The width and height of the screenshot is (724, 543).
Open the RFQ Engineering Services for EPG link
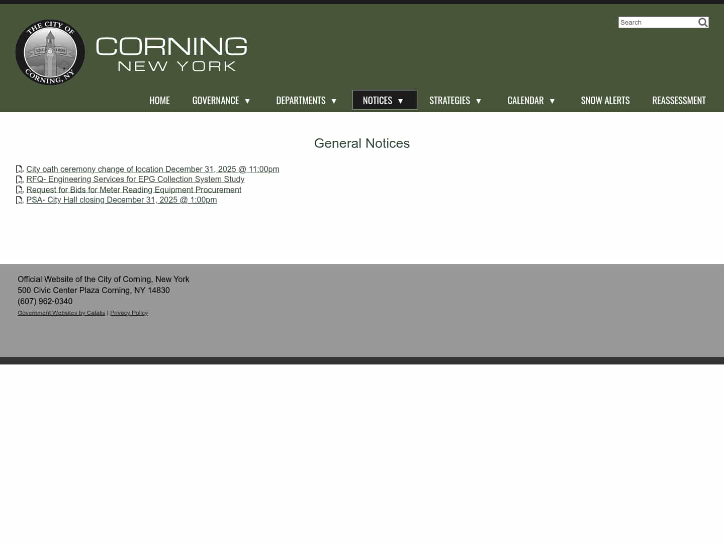135,179
